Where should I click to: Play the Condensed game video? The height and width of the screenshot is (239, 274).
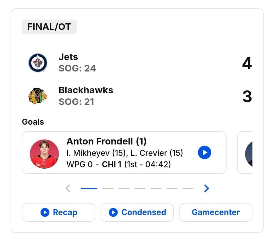(137, 212)
